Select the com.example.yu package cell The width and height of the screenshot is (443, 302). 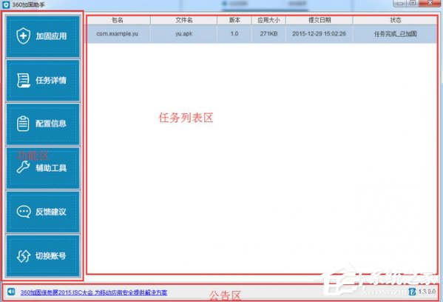point(118,33)
